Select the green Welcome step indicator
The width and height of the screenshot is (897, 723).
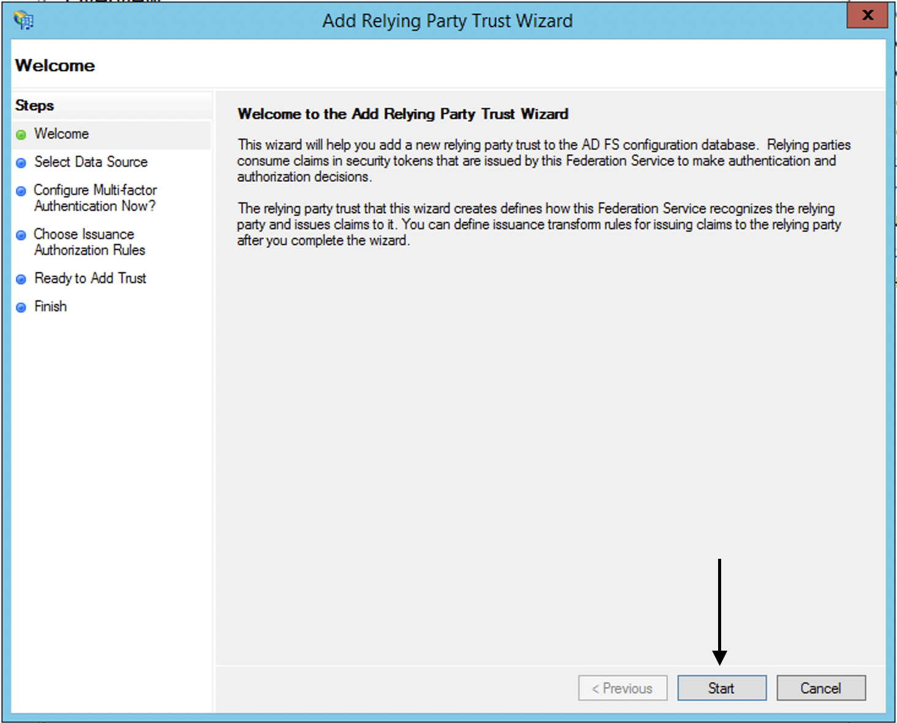coord(20,134)
